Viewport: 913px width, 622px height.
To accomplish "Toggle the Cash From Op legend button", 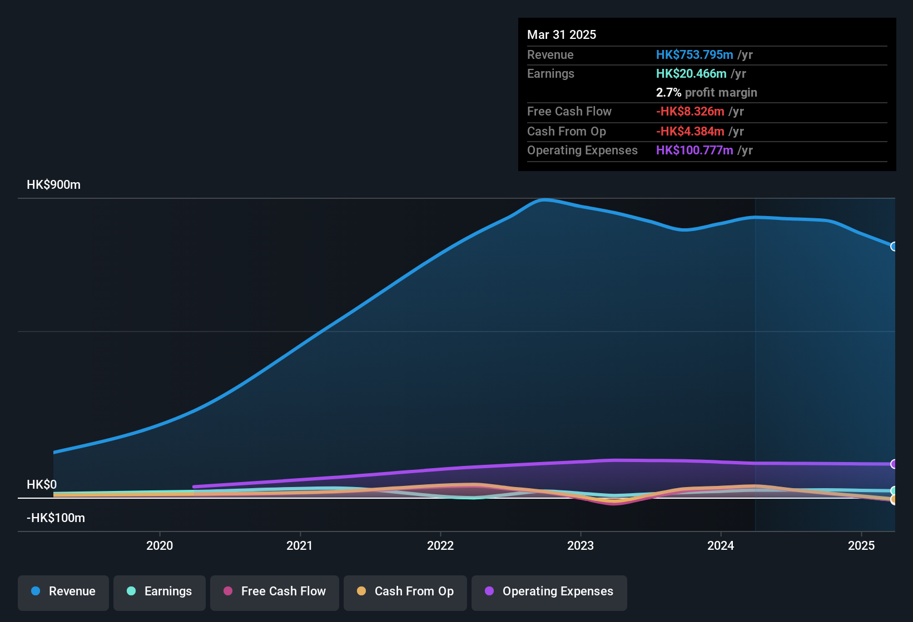I will 405,593.
